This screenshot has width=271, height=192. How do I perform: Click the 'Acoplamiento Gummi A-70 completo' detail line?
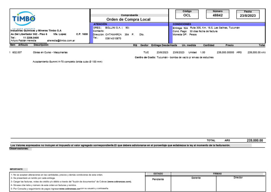(x=67, y=62)
